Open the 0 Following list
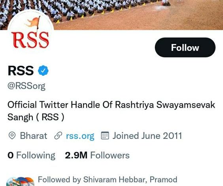 (x=31, y=155)
